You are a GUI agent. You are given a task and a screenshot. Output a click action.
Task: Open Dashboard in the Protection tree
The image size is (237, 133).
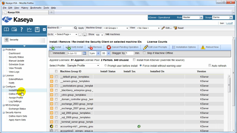14,54
